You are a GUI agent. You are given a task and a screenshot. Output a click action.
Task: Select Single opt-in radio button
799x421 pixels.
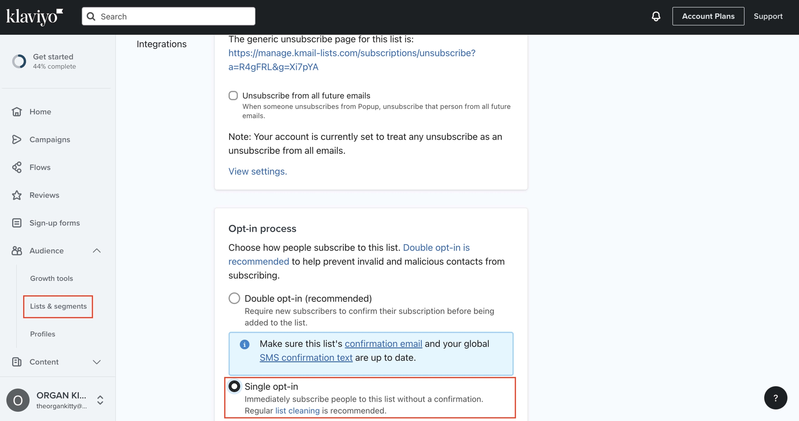(x=234, y=386)
